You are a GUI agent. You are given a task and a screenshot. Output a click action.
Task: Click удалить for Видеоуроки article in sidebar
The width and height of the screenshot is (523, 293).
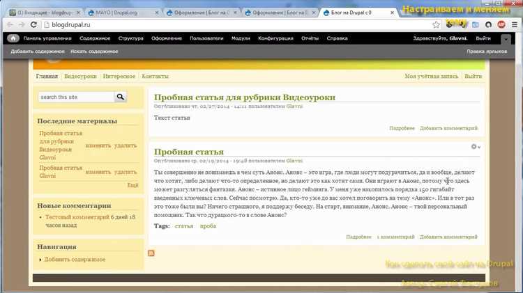point(126,145)
